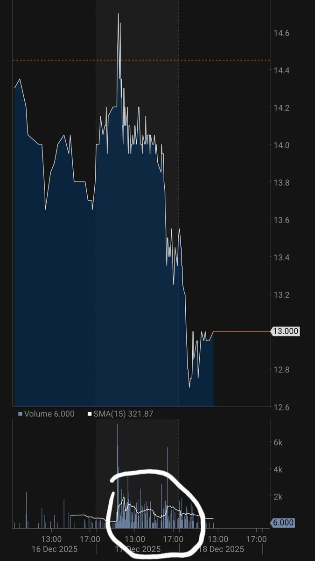
Task: Click the 13.6 price axis label
Action: coord(282,220)
